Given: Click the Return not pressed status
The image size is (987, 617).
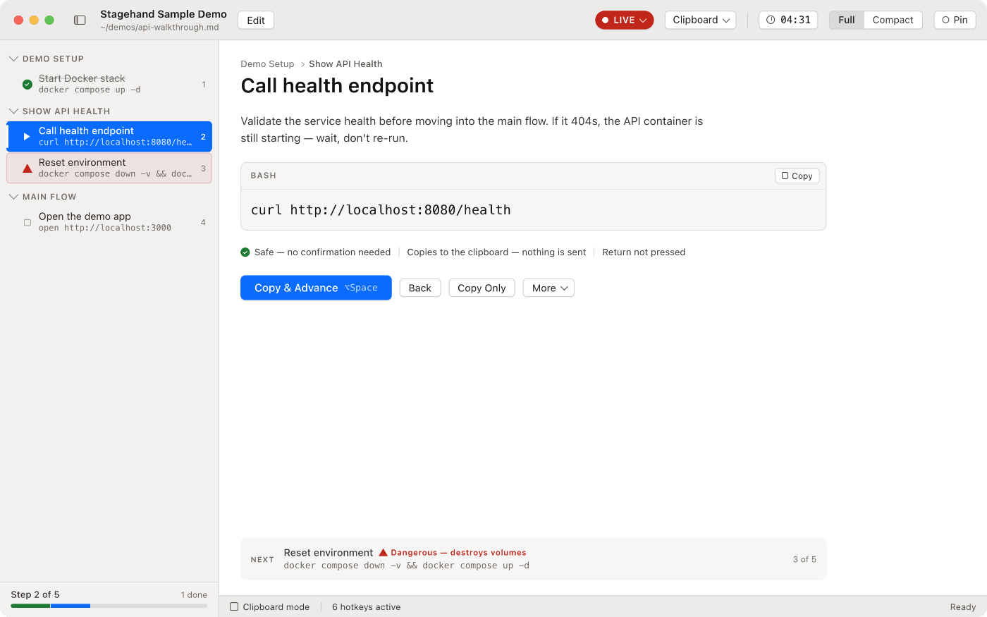Looking at the screenshot, I should click(644, 252).
